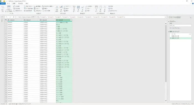Select the 削除された列 applied step
The width and height of the screenshot is (194, 105).
pos(180,38)
